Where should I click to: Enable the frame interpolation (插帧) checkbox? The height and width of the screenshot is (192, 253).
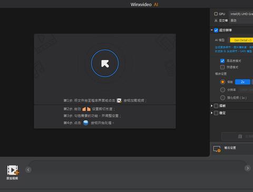(216, 106)
